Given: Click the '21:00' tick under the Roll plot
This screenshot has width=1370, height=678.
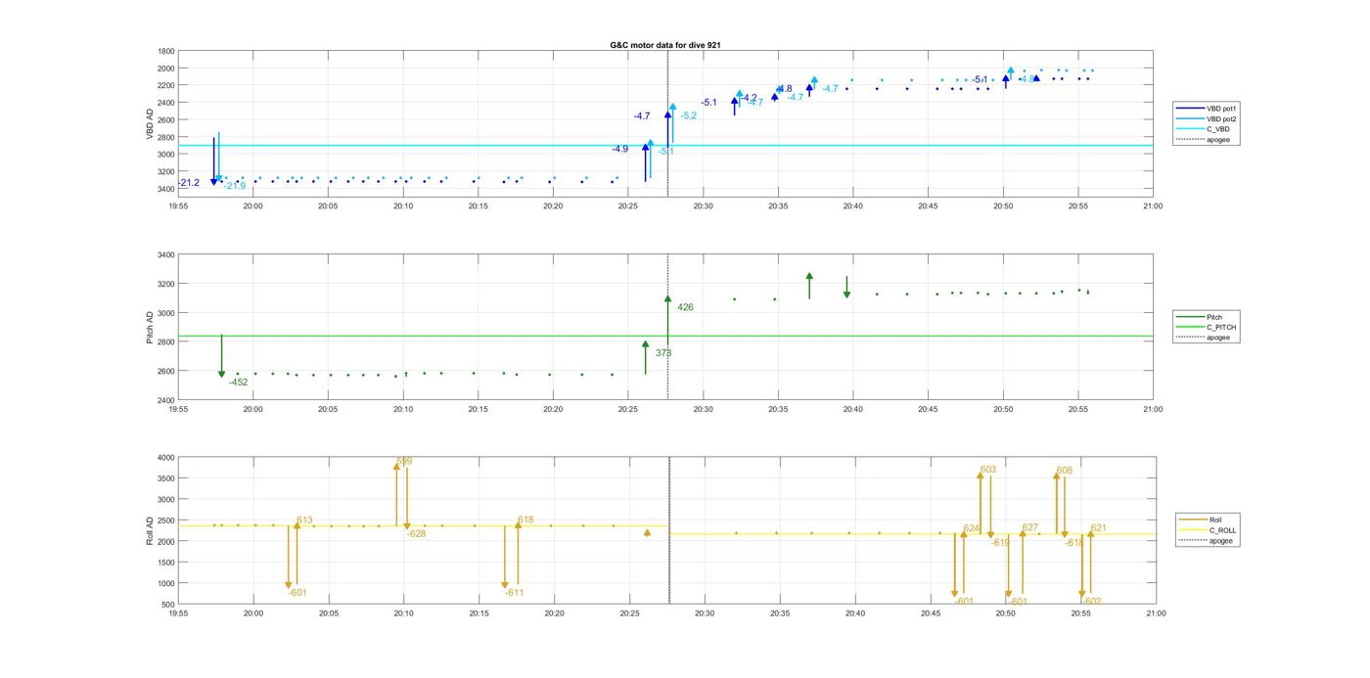Looking at the screenshot, I should pos(1156,613).
